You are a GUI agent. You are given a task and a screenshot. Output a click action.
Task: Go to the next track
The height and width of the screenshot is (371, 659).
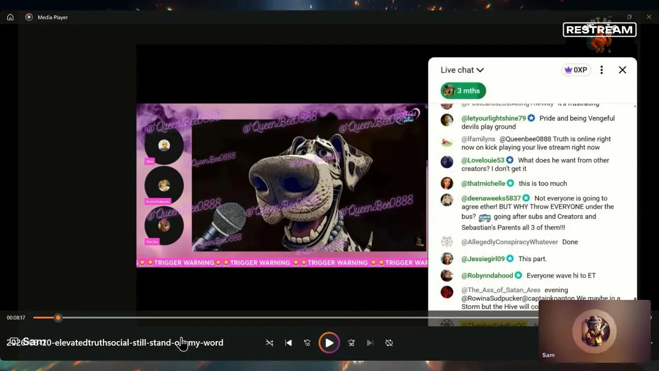pos(370,343)
